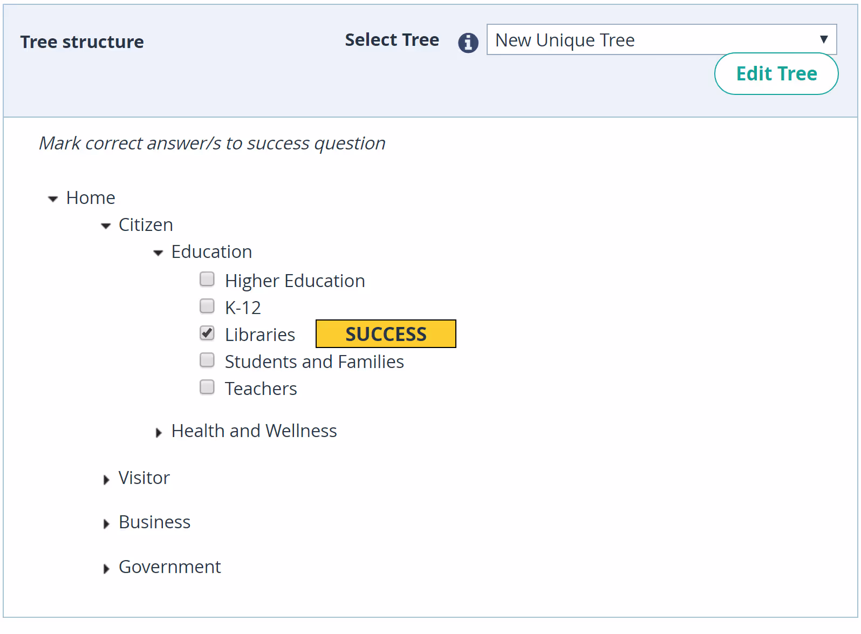Select the Home tree item label

pyautogui.click(x=91, y=197)
